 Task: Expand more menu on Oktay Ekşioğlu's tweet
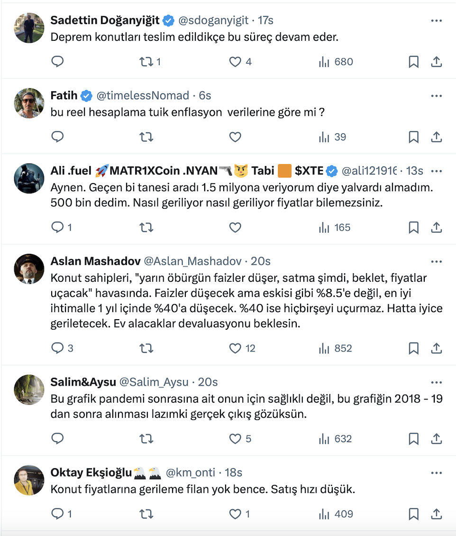[x=436, y=473]
